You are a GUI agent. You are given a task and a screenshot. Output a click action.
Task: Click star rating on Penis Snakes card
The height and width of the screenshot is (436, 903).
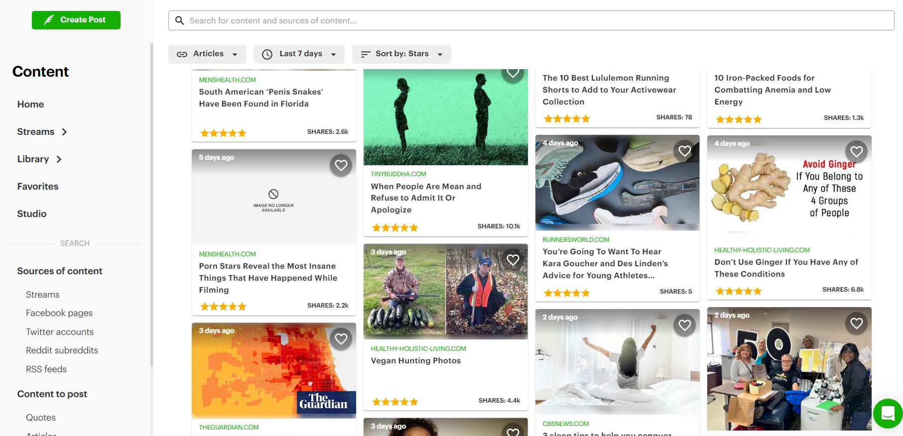(x=223, y=133)
